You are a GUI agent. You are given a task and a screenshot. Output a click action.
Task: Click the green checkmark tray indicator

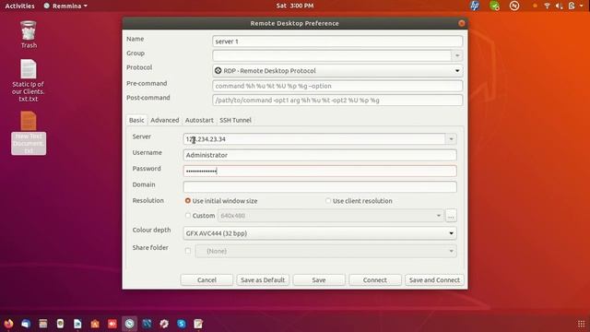click(494, 6)
